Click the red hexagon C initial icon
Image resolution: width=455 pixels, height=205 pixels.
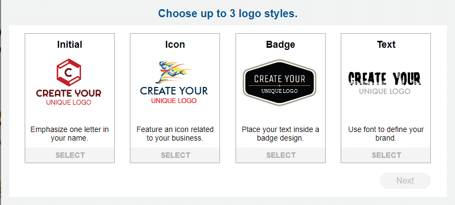[x=69, y=72]
